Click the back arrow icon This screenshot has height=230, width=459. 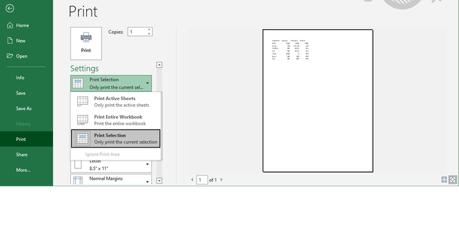(x=10, y=8)
